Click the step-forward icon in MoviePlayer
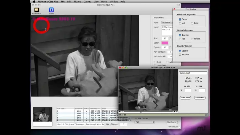Viewport: 240px width, 135px height. point(177,112)
